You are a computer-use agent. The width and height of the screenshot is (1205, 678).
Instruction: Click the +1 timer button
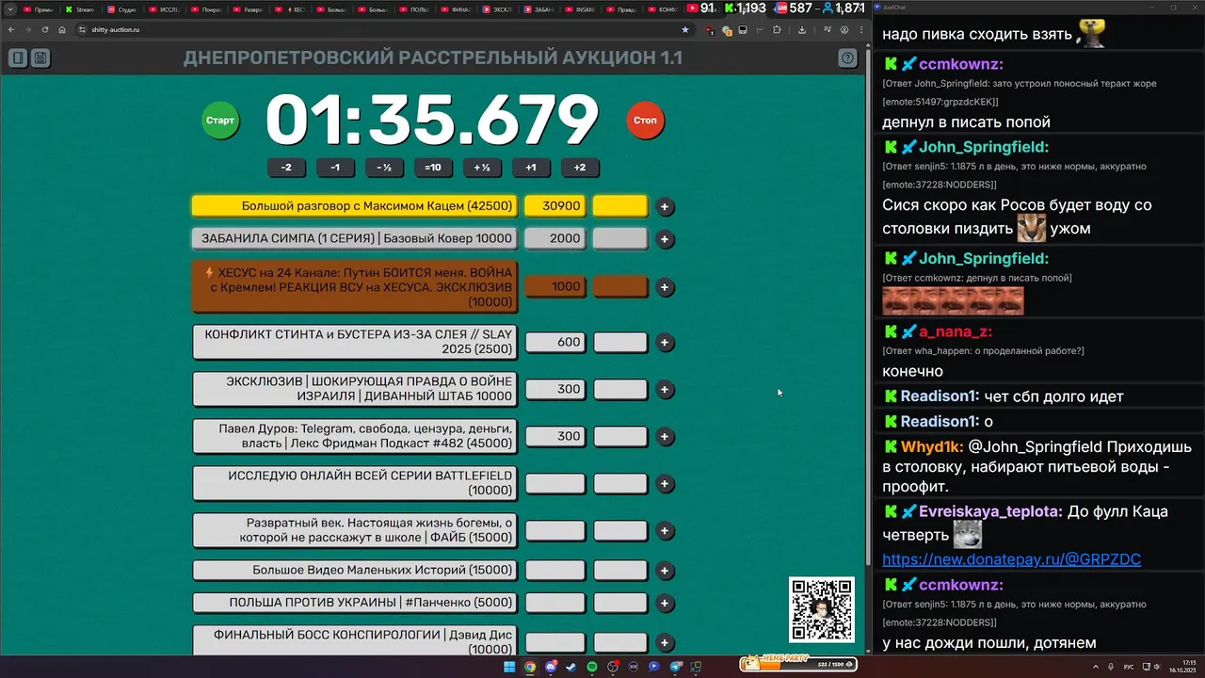[x=531, y=168]
